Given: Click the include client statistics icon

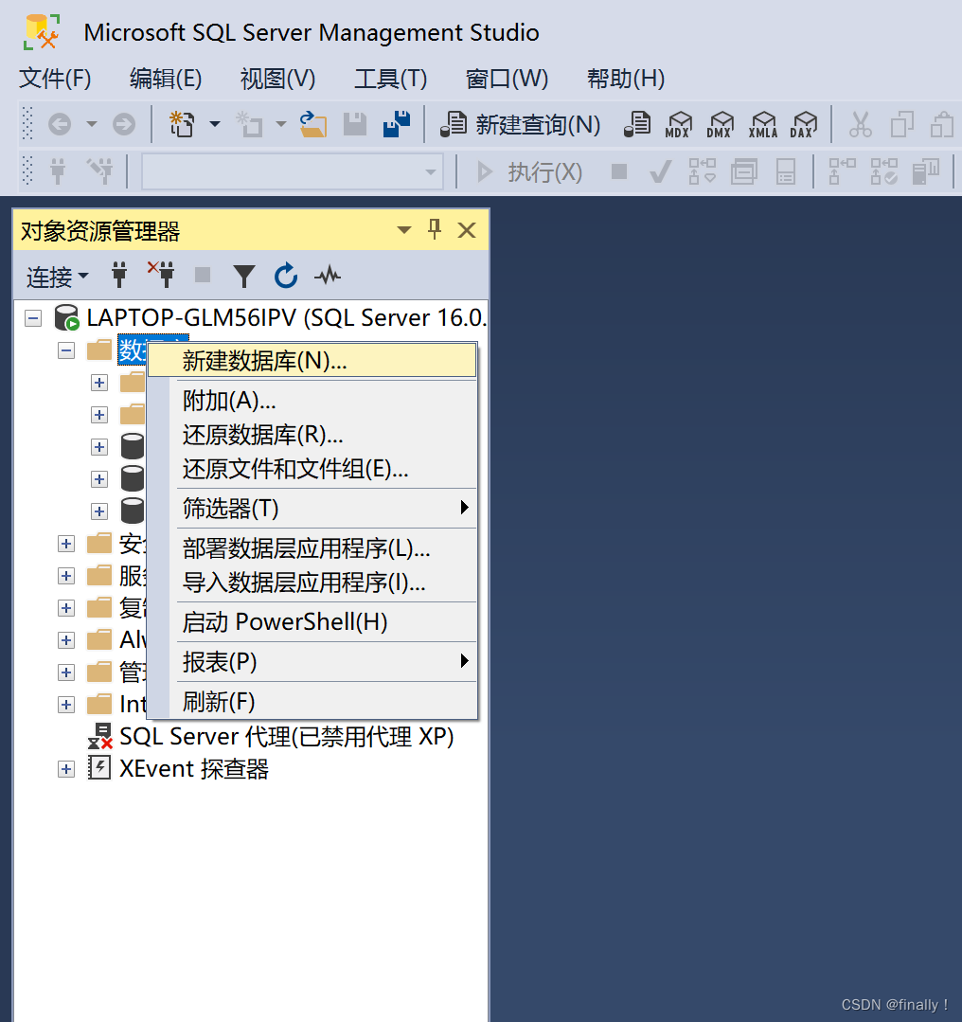Looking at the screenshot, I should point(926,172).
